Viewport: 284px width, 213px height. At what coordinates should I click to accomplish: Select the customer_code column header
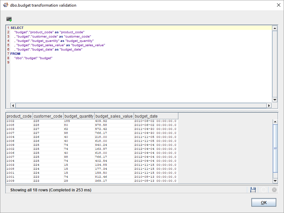coord(48,116)
